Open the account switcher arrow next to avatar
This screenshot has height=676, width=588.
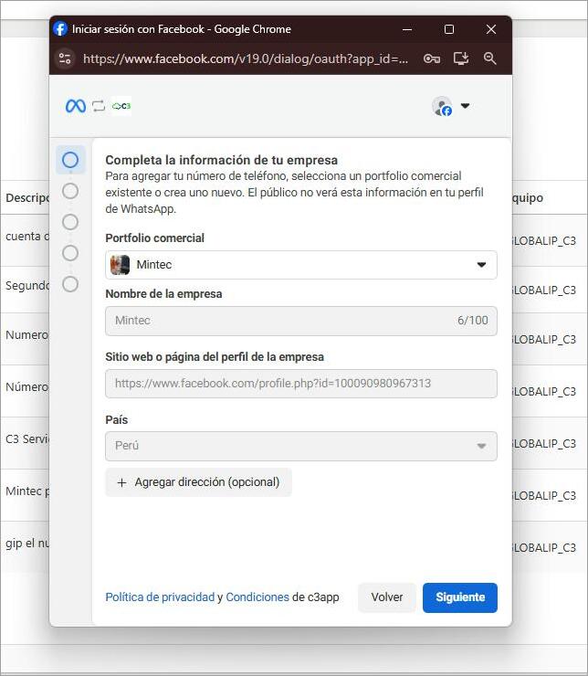(465, 106)
